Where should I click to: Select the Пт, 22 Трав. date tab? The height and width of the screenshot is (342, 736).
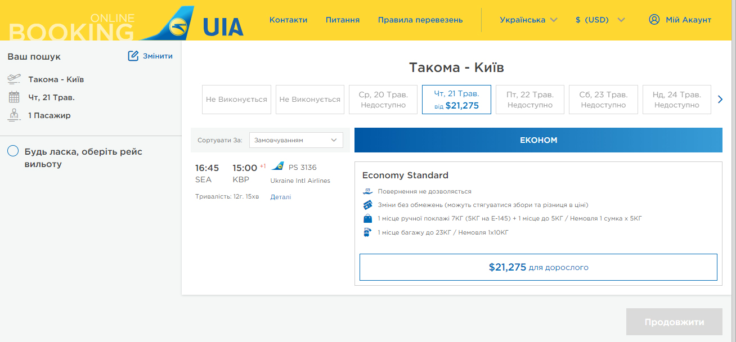(x=530, y=100)
